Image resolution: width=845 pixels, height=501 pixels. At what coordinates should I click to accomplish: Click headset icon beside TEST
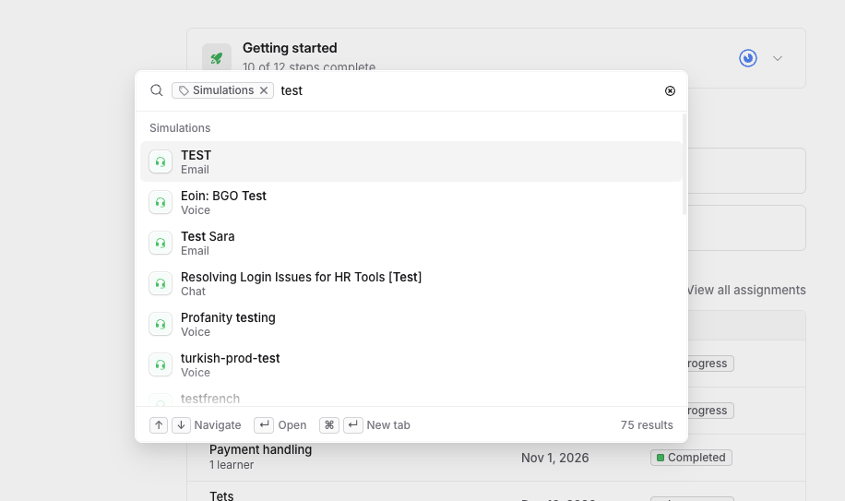[161, 161]
